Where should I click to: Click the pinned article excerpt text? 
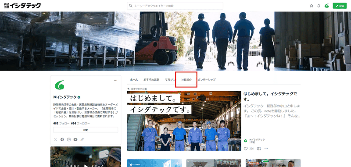272,110
